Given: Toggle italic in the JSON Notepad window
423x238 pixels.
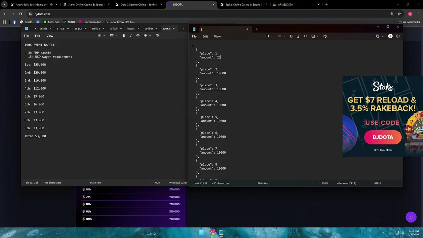Looking at the screenshot, I should (298, 36).
